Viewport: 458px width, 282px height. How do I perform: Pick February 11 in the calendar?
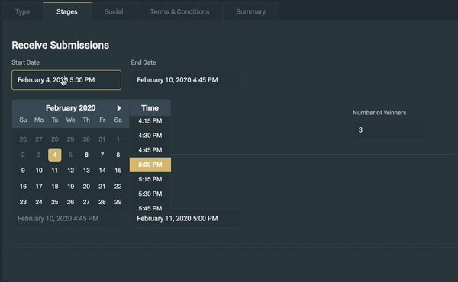tap(55, 171)
